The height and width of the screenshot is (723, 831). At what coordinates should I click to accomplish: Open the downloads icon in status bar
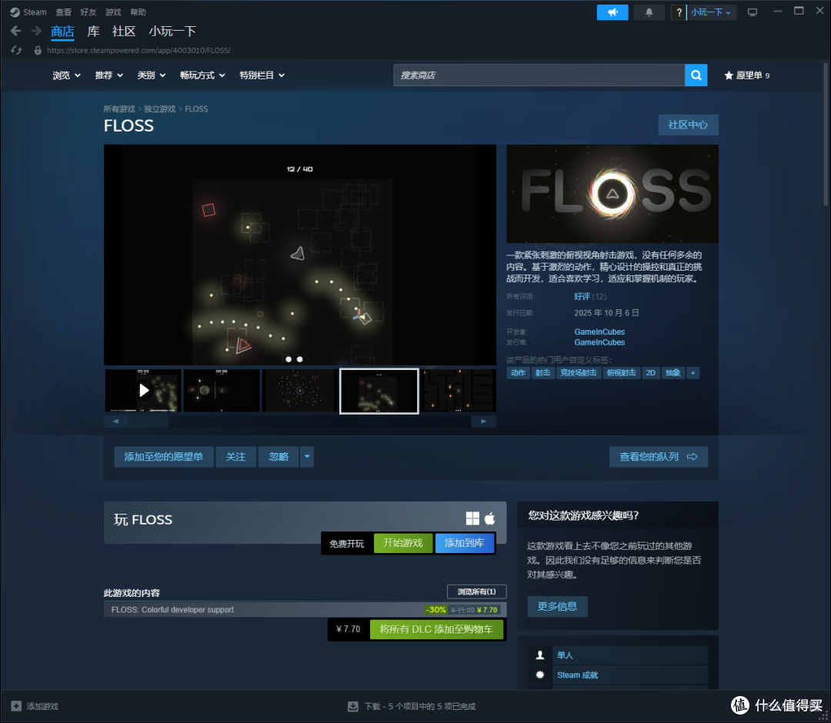[353, 706]
